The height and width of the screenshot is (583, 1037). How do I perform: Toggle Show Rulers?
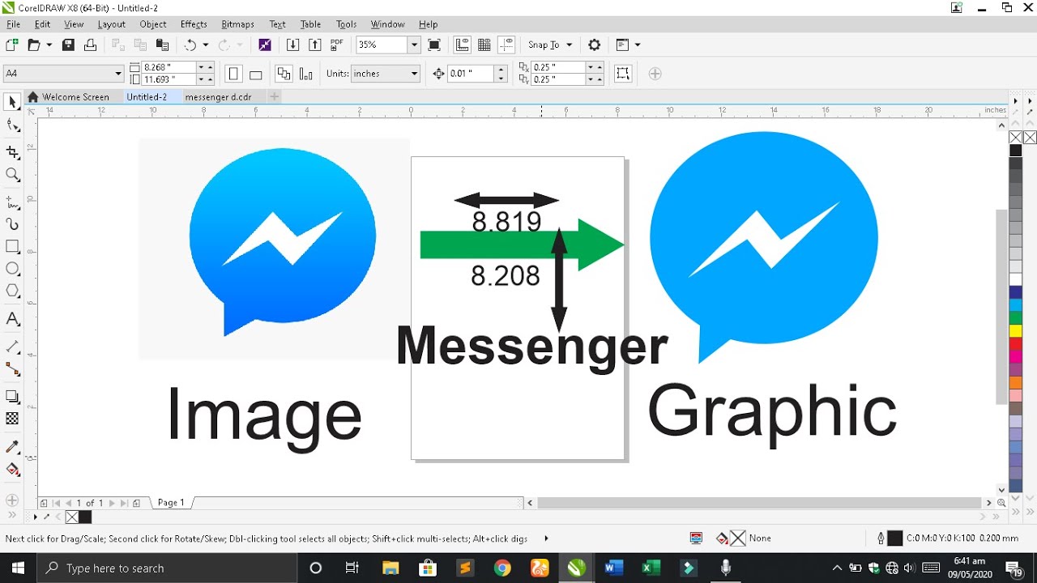(x=463, y=45)
